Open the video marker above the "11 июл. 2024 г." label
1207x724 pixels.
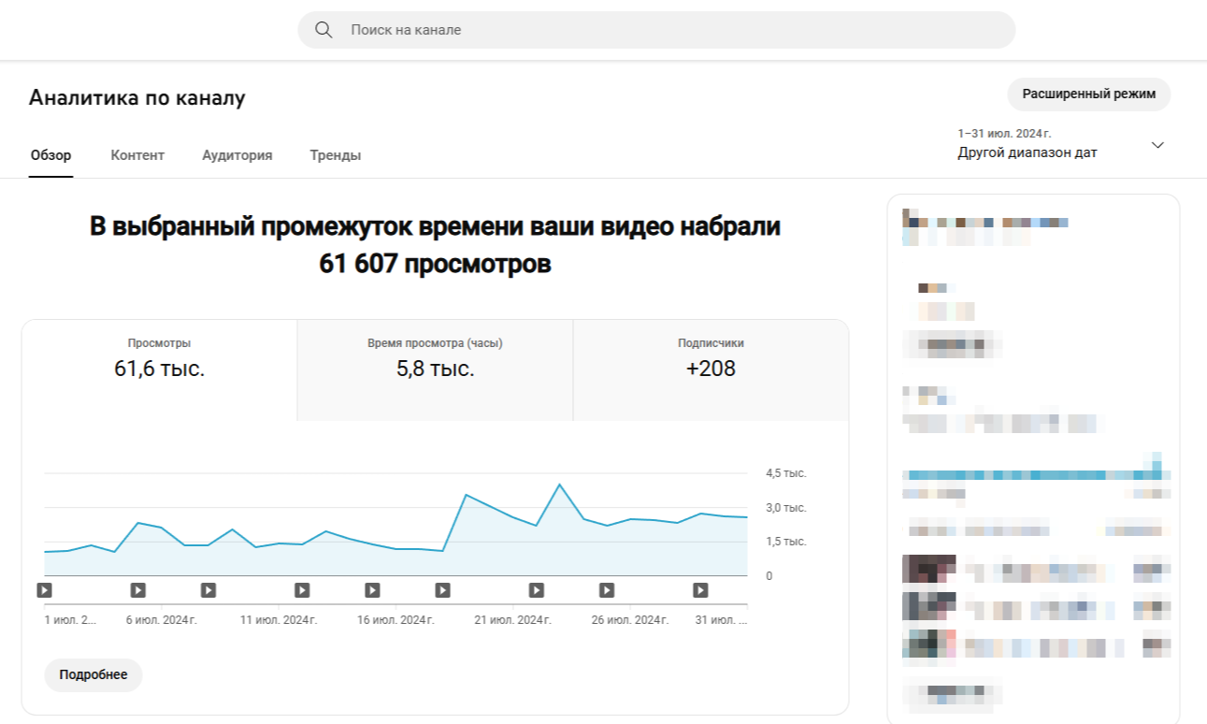coord(302,590)
